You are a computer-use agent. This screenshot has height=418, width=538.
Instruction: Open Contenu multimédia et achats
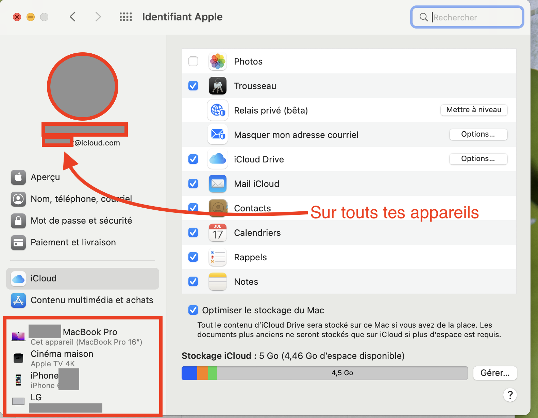pos(82,300)
